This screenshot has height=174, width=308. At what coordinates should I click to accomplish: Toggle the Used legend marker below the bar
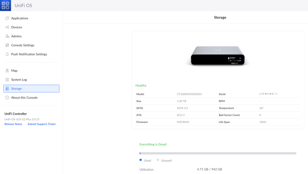pos(140,160)
